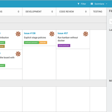This screenshot has height=112, width=112.
Task: Open the Swimlane dropdown menu
Action: 99,4
